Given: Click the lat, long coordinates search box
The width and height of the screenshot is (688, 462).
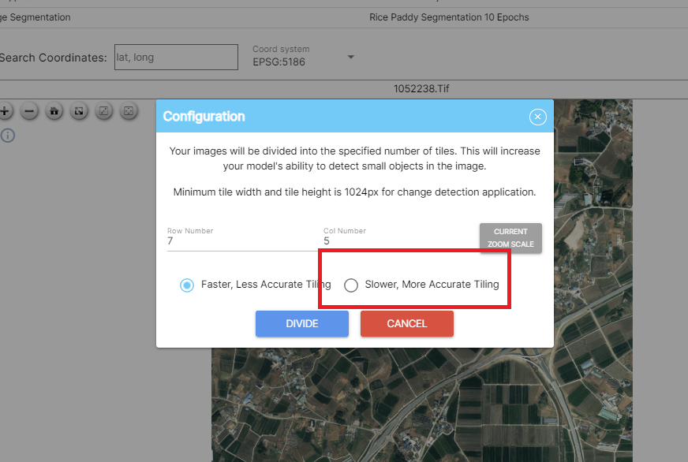Looking at the screenshot, I should 175,57.
